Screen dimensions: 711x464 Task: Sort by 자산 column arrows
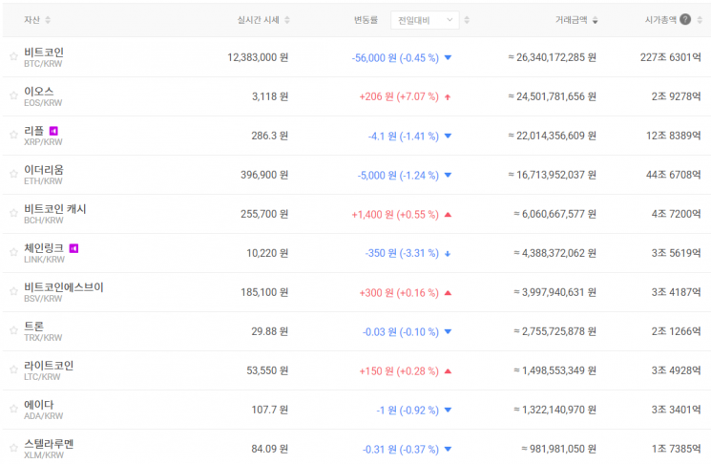click(x=48, y=20)
